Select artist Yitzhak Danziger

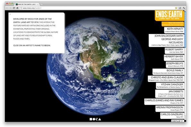coord(170,86)
